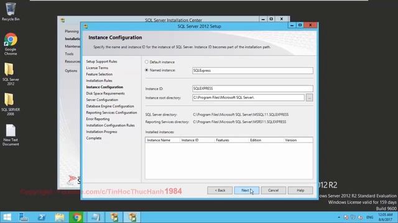Open Help in the setup wizard
398x223 pixels.
click(300, 190)
